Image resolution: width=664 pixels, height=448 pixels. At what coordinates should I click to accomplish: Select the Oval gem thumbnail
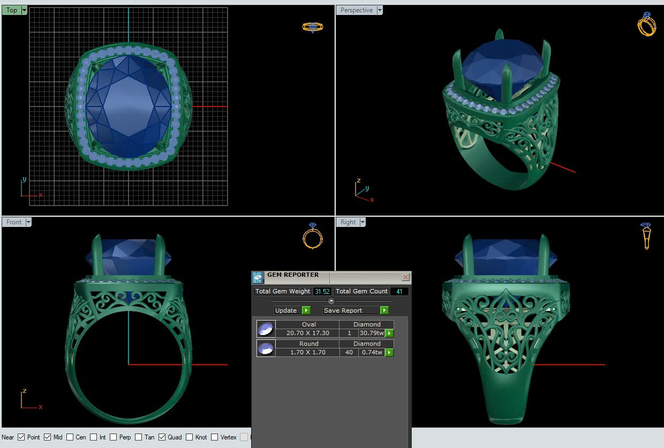266,328
